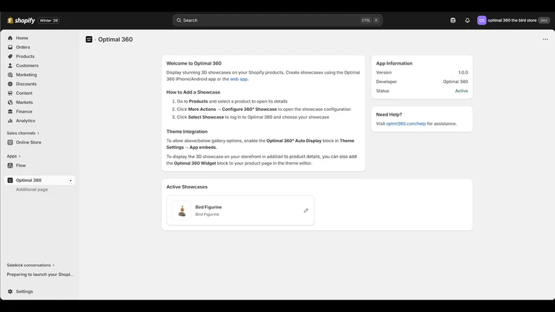Click the Discounts icon in sidebar
Screen dimensions: 555x312
point(10,84)
